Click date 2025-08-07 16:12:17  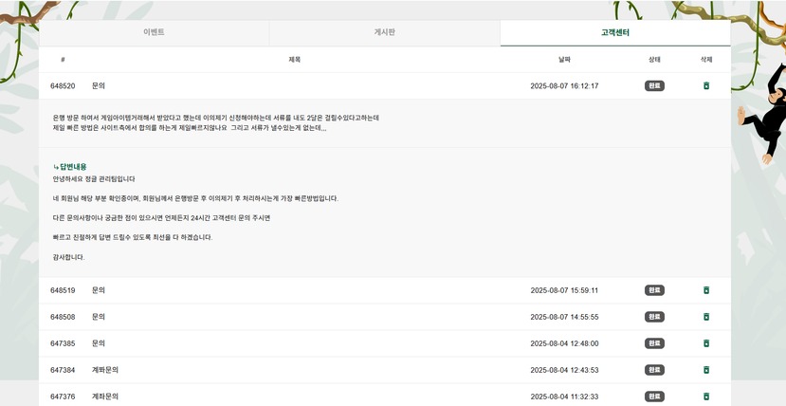coord(564,85)
